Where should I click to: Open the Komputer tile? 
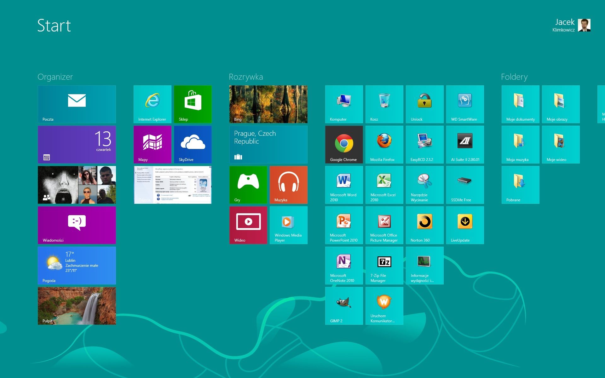pos(344,104)
